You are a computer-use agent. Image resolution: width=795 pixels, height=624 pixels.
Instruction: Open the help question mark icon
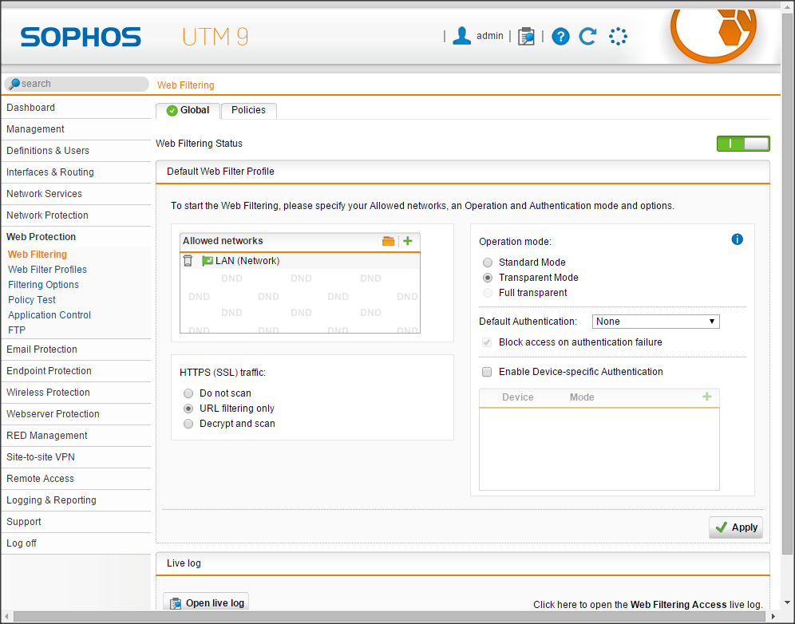point(560,36)
